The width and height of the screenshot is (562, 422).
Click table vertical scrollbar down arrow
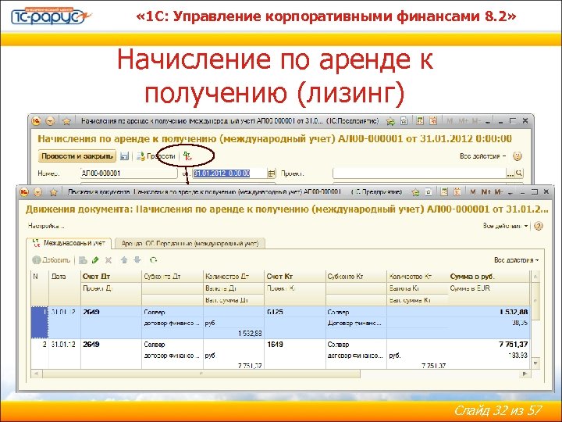pyautogui.click(x=535, y=363)
